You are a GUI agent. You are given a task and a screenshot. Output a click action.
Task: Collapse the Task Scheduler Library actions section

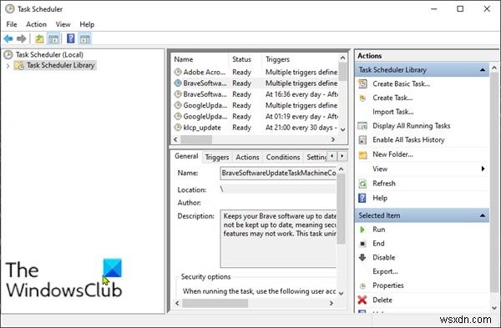click(483, 69)
